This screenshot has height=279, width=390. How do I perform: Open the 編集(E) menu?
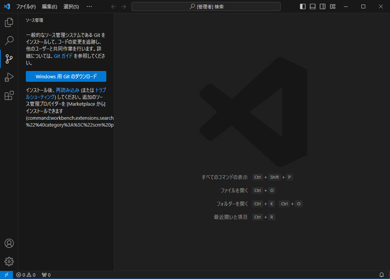pos(50,7)
